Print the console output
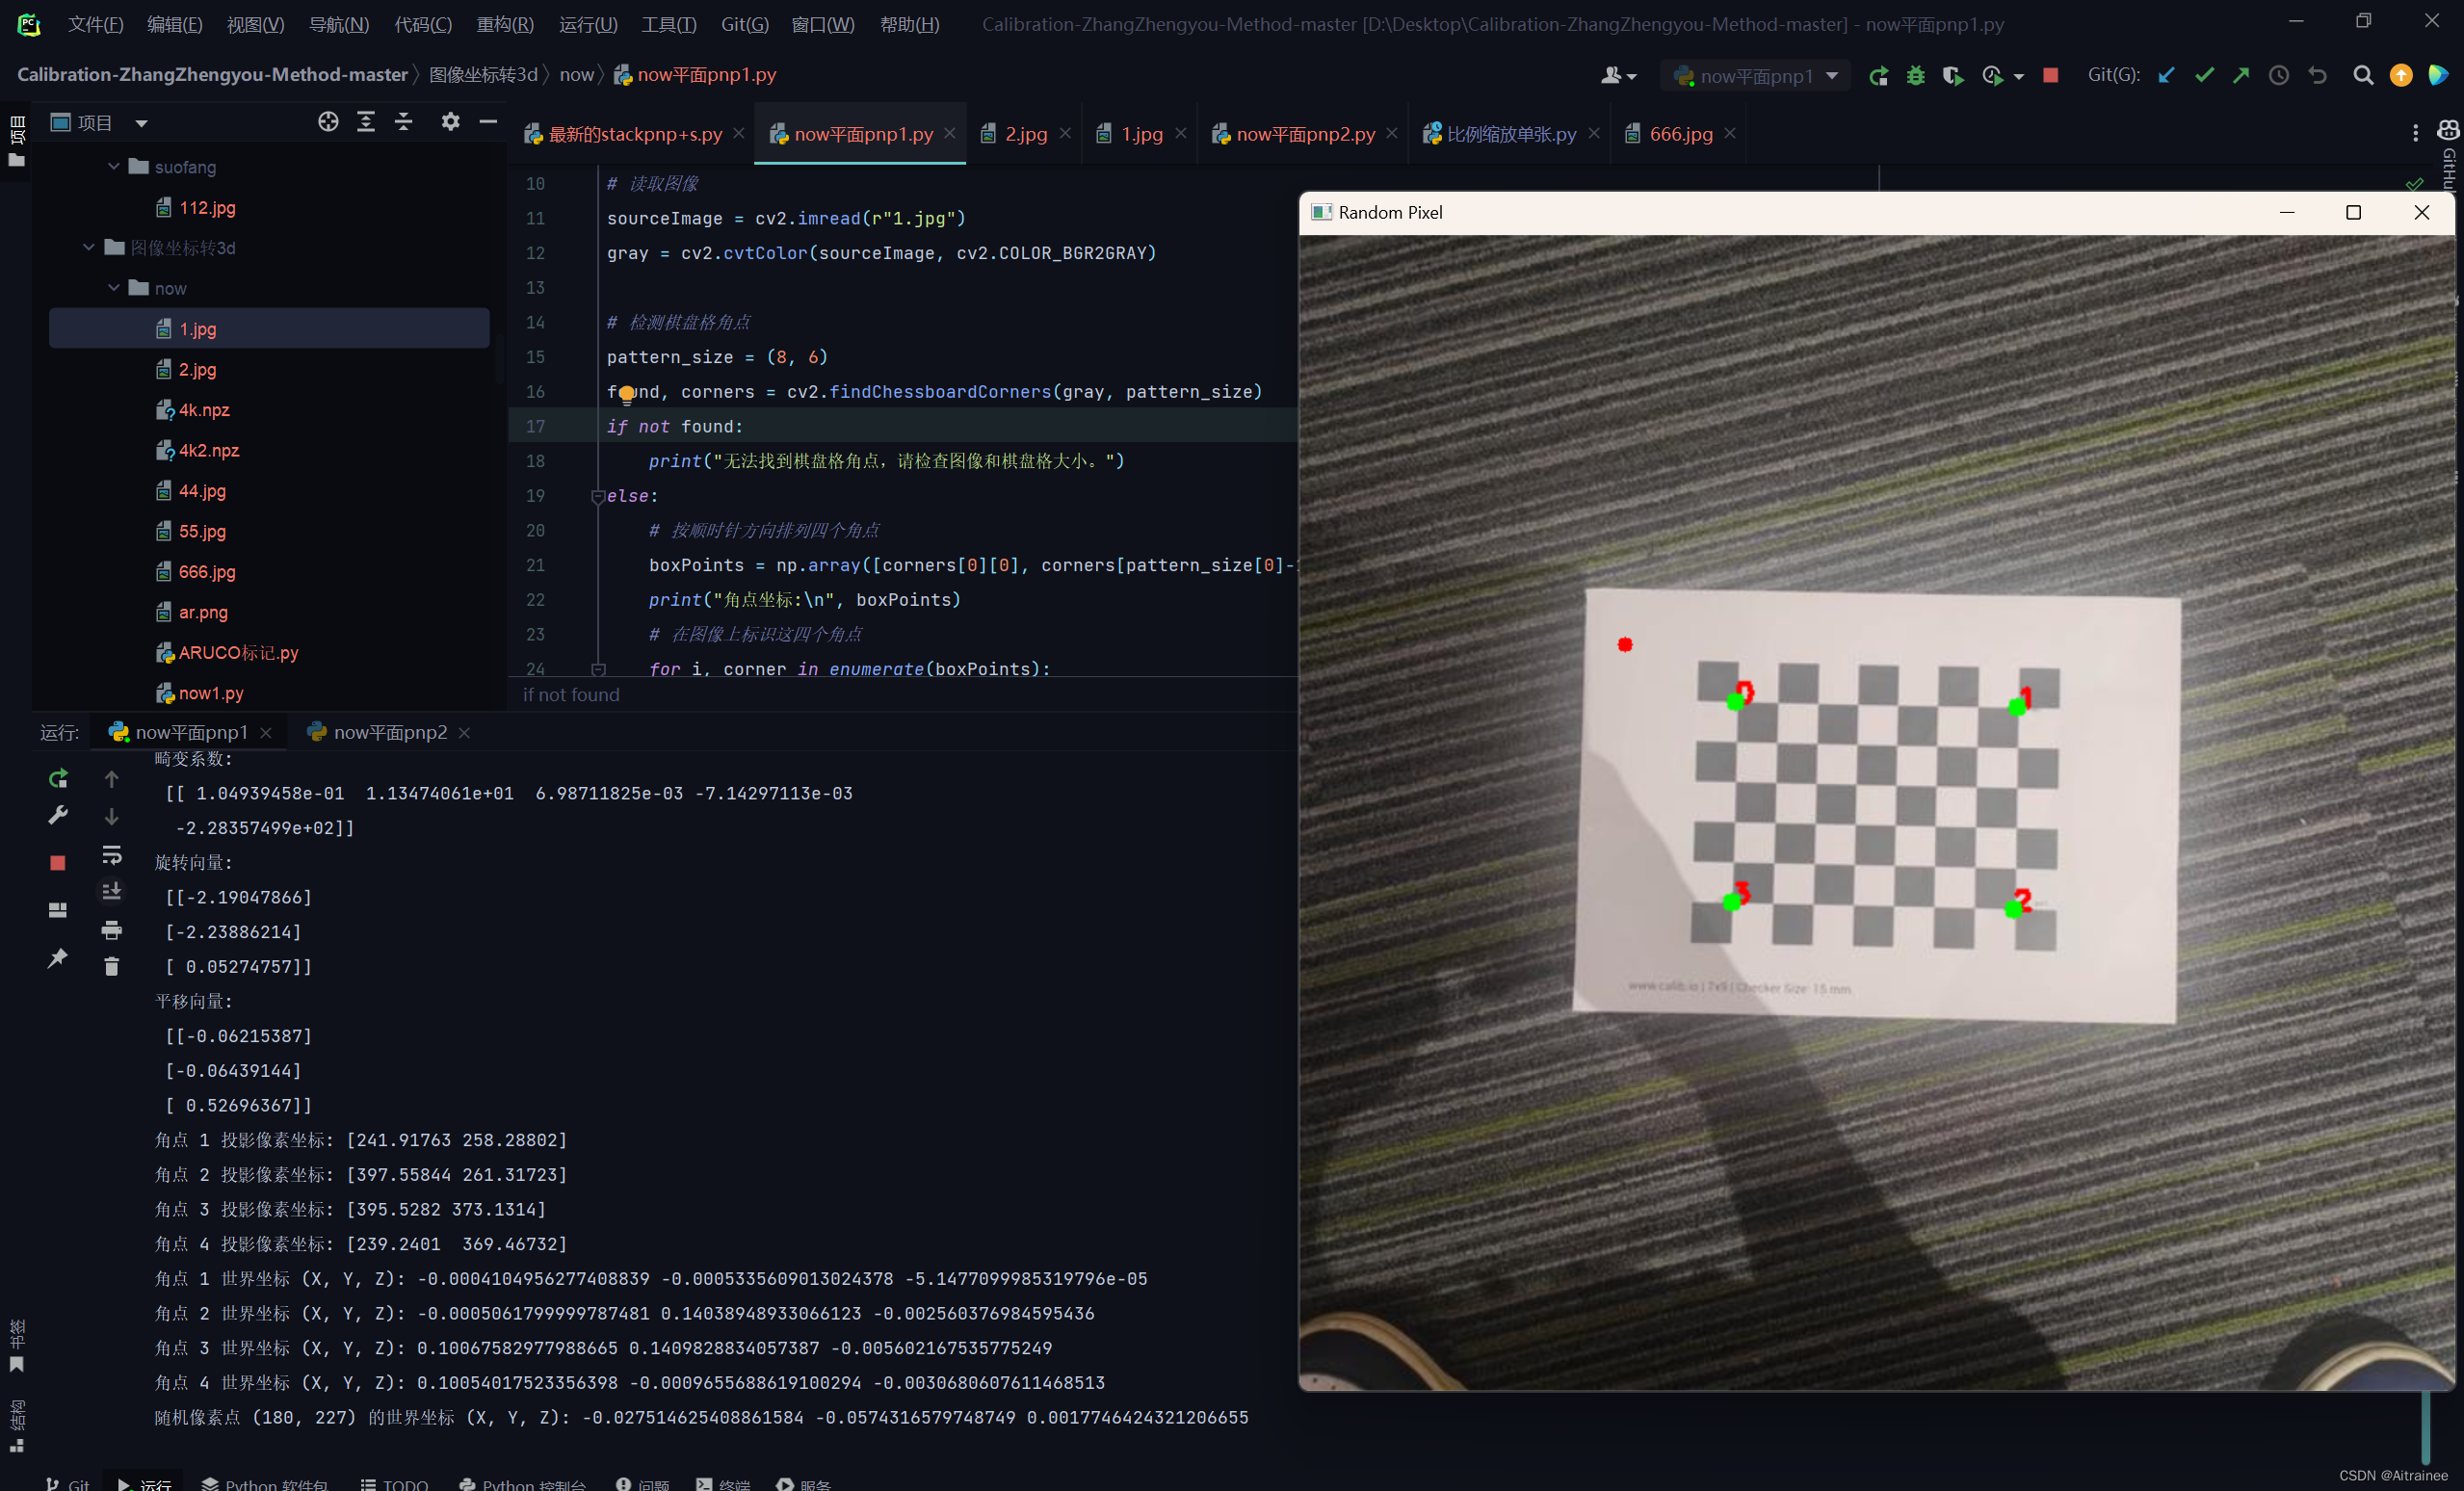The height and width of the screenshot is (1491, 2464). [112, 931]
